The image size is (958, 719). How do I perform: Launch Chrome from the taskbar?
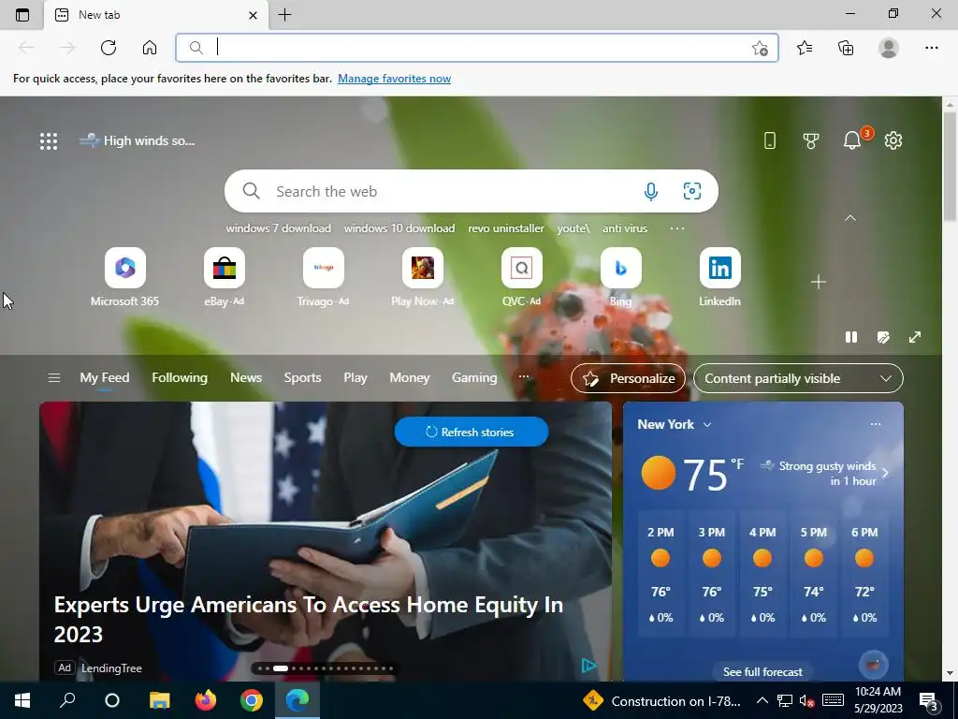click(251, 700)
